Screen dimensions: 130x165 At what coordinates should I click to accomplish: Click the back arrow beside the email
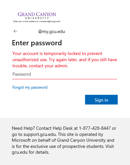pos(16,31)
